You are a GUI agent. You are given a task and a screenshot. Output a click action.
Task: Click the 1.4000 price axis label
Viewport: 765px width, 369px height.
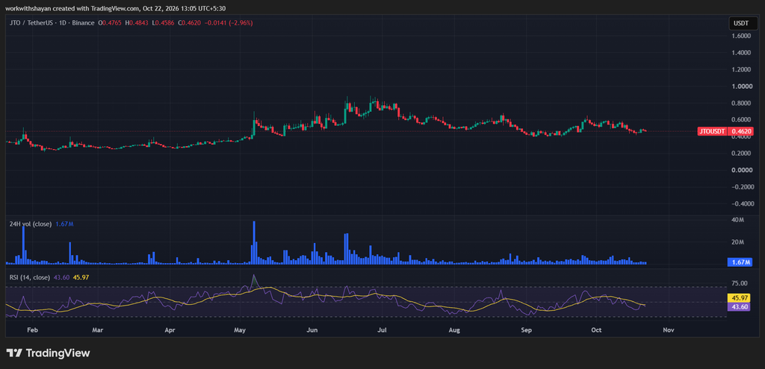click(x=740, y=53)
